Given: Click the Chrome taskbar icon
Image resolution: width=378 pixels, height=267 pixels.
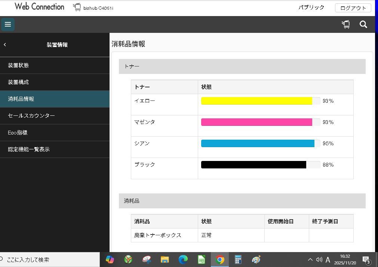Looking at the screenshot, I should coord(220,260).
